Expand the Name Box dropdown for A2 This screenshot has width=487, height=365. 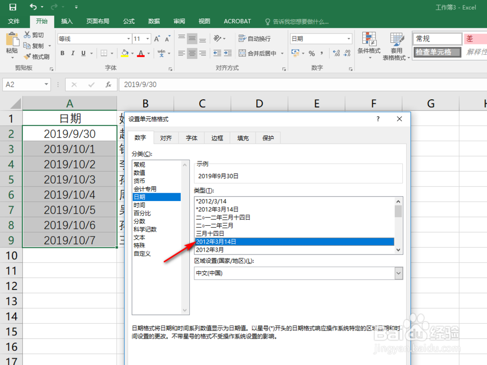46,84
